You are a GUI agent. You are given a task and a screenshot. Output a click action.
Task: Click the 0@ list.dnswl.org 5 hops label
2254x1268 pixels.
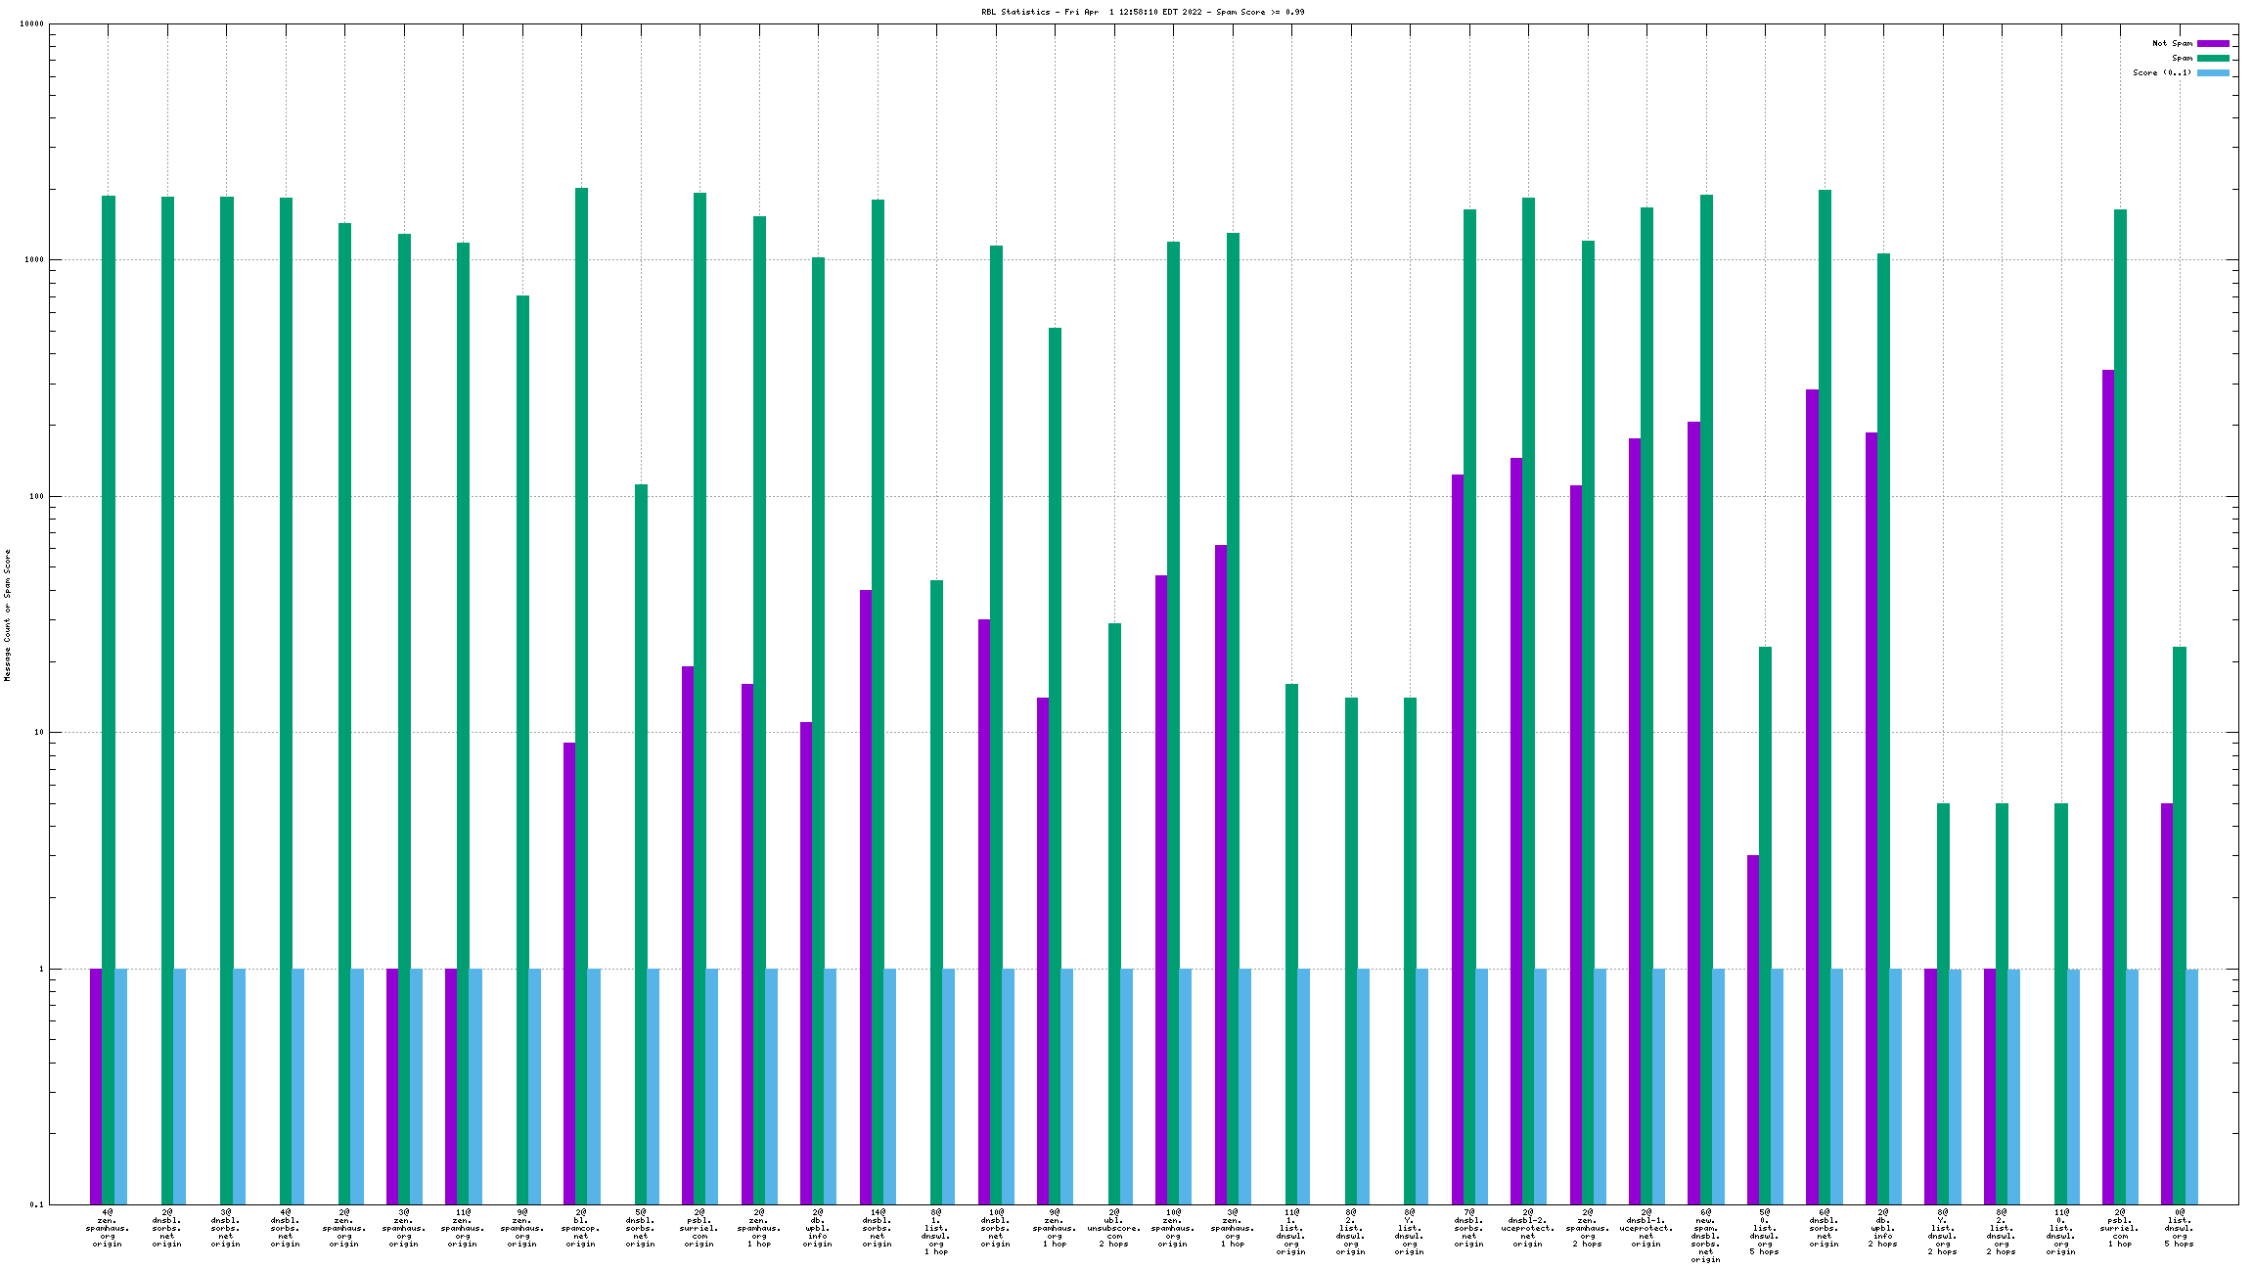[x=2180, y=1228]
